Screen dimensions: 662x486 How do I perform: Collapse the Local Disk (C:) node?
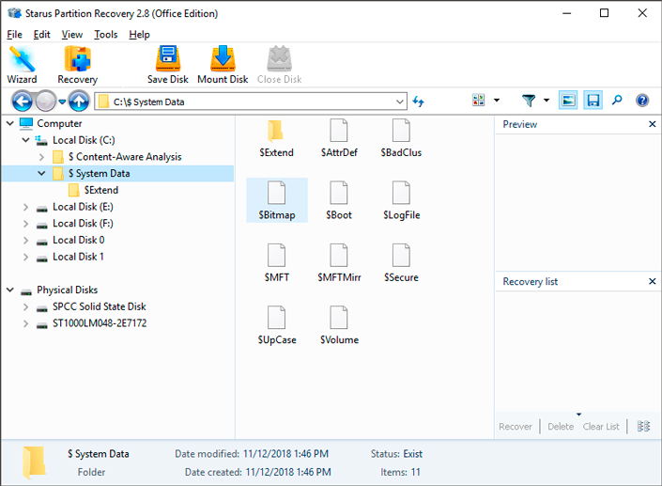(25, 140)
